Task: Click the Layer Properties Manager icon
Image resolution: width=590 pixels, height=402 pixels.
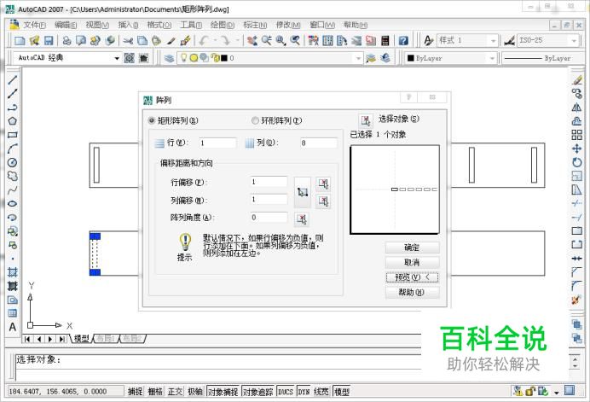Action: 169,58
